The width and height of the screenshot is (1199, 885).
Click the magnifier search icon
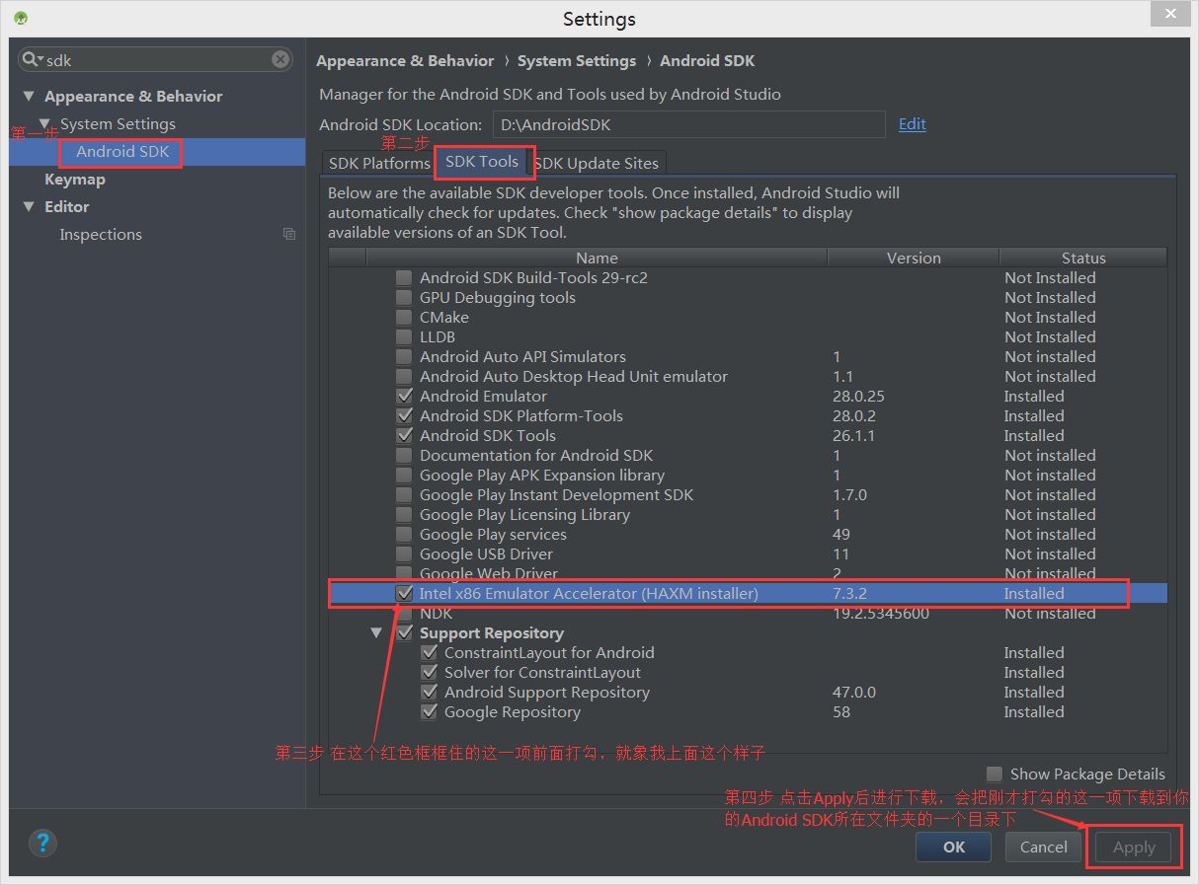coord(32,60)
